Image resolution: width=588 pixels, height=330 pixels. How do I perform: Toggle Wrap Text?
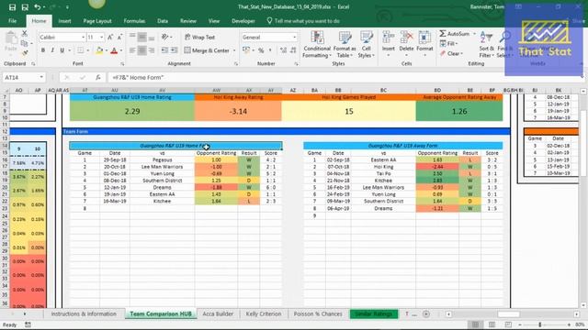[x=199, y=38]
